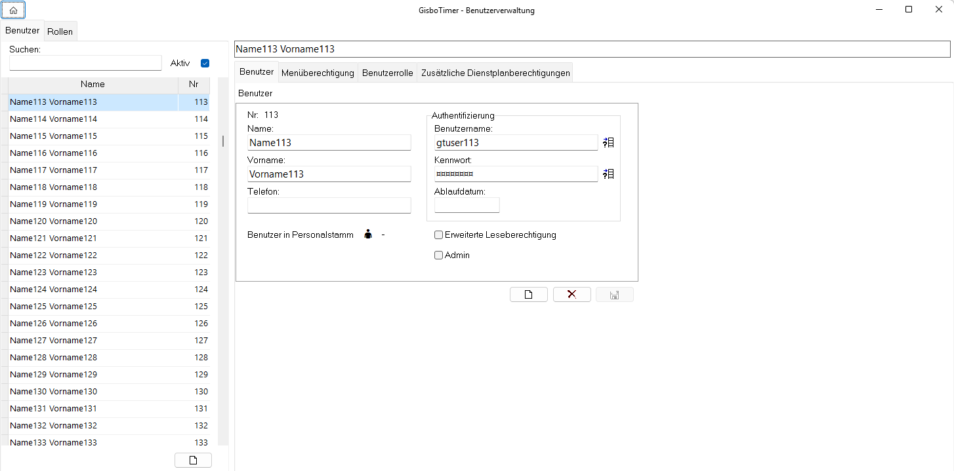
Task: Toggle the Aktiv checkbox
Action: pos(205,64)
